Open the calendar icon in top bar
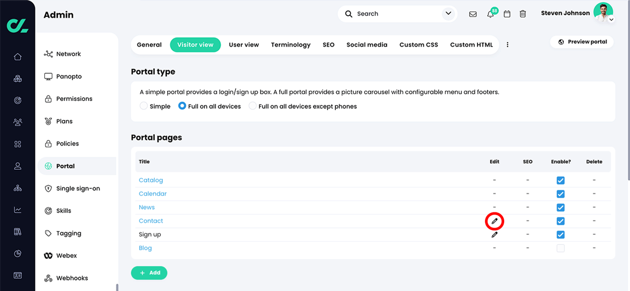Screen dimensions: 630x291 click(x=507, y=14)
